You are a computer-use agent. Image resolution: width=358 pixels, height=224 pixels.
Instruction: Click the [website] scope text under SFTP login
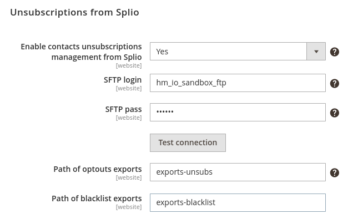[x=128, y=89]
